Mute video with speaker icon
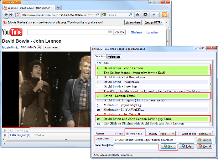Image resolution: width=218 pixels, height=159 pixels. (12, 131)
